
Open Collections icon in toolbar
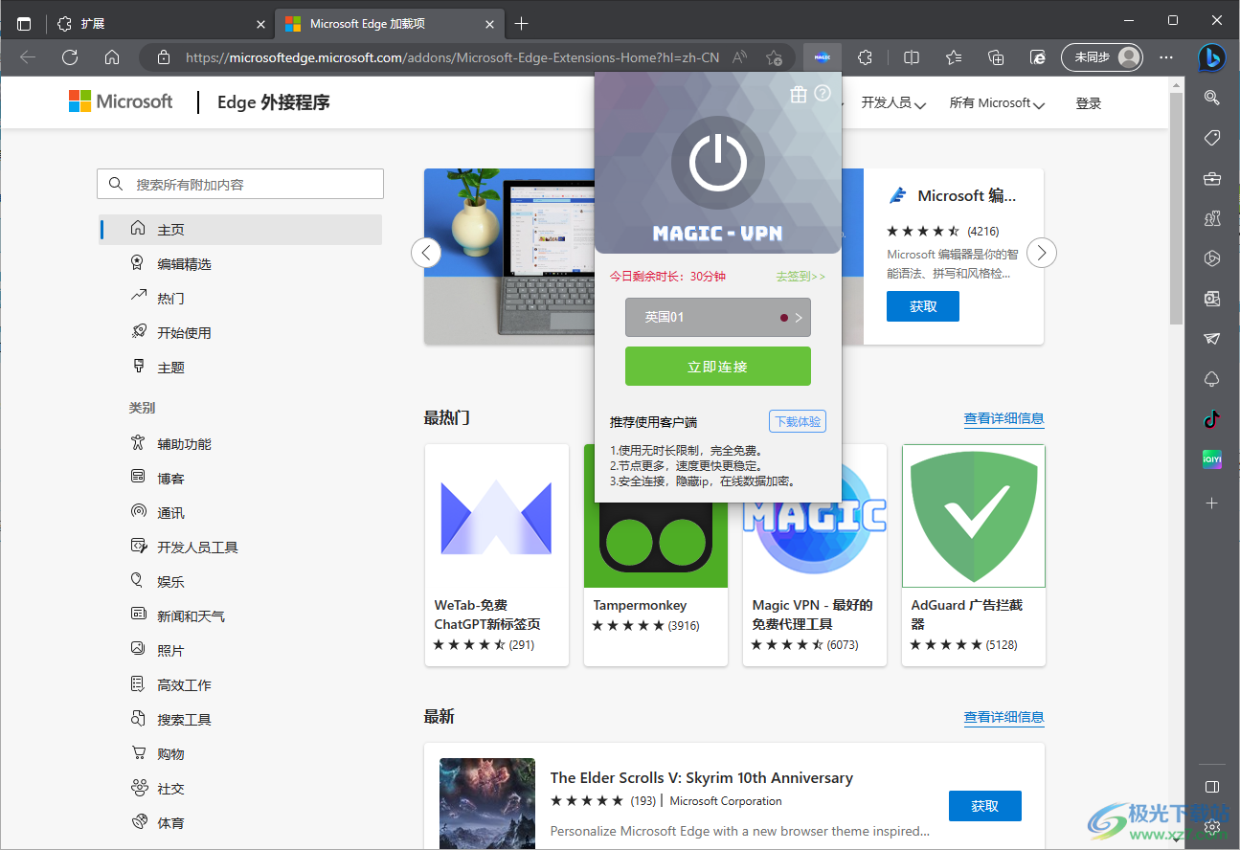(x=996, y=57)
